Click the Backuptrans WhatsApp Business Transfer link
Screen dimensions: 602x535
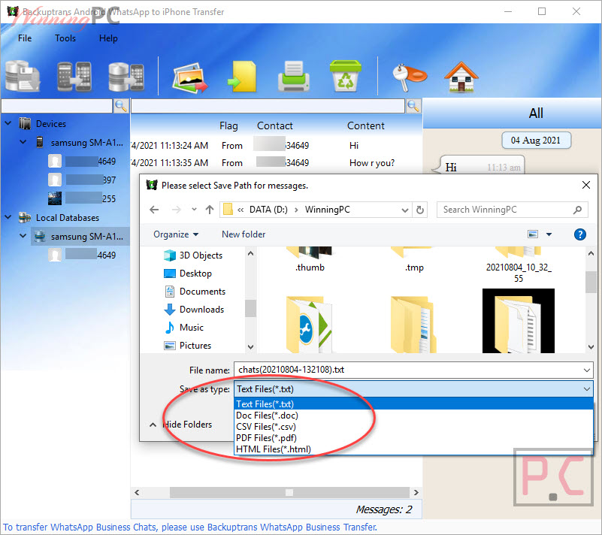click(x=292, y=527)
